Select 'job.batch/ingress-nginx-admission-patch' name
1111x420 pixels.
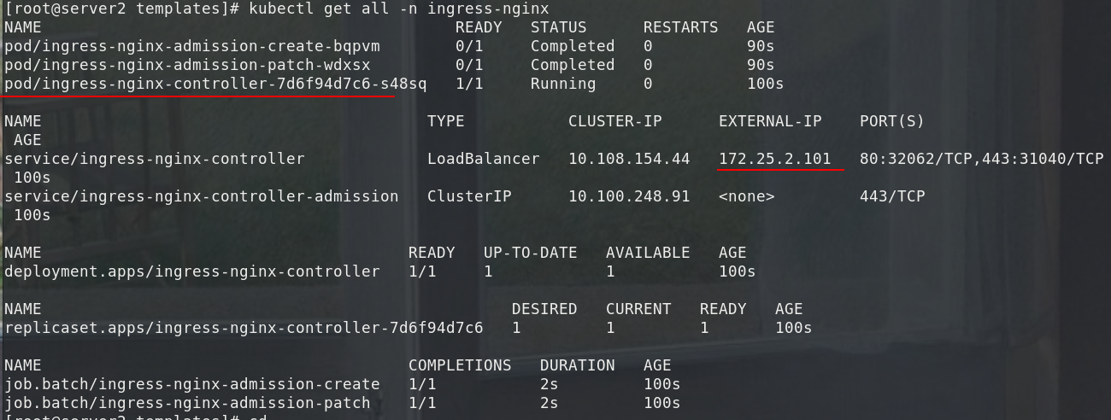coord(187,403)
